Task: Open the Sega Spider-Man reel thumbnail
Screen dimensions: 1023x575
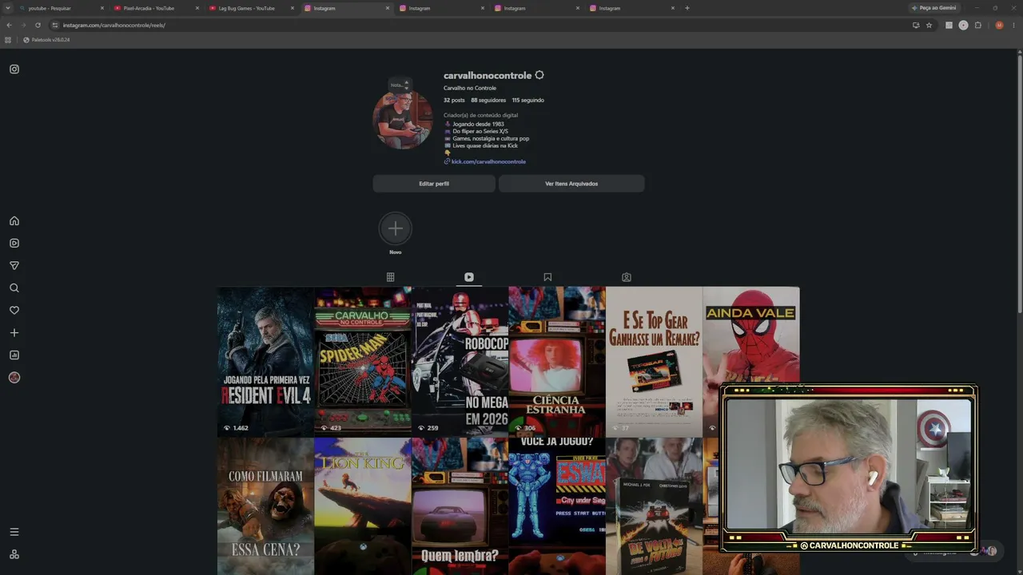Action: (363, 362)
